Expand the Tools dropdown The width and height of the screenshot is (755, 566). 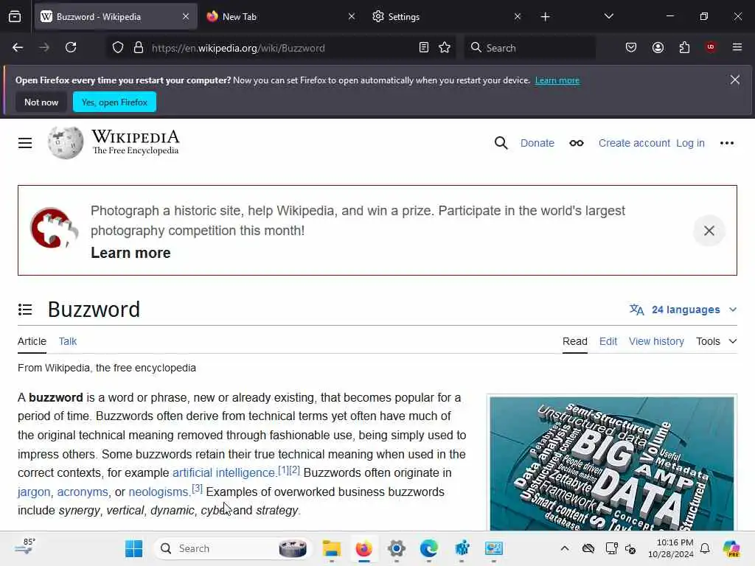tap(717, 341)
